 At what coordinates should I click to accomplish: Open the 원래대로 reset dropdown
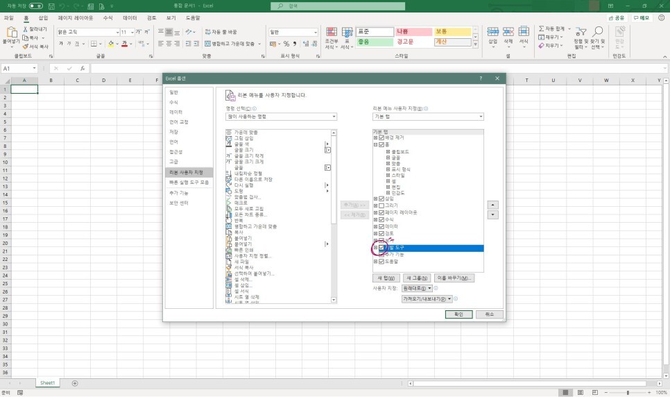[417, 288]
